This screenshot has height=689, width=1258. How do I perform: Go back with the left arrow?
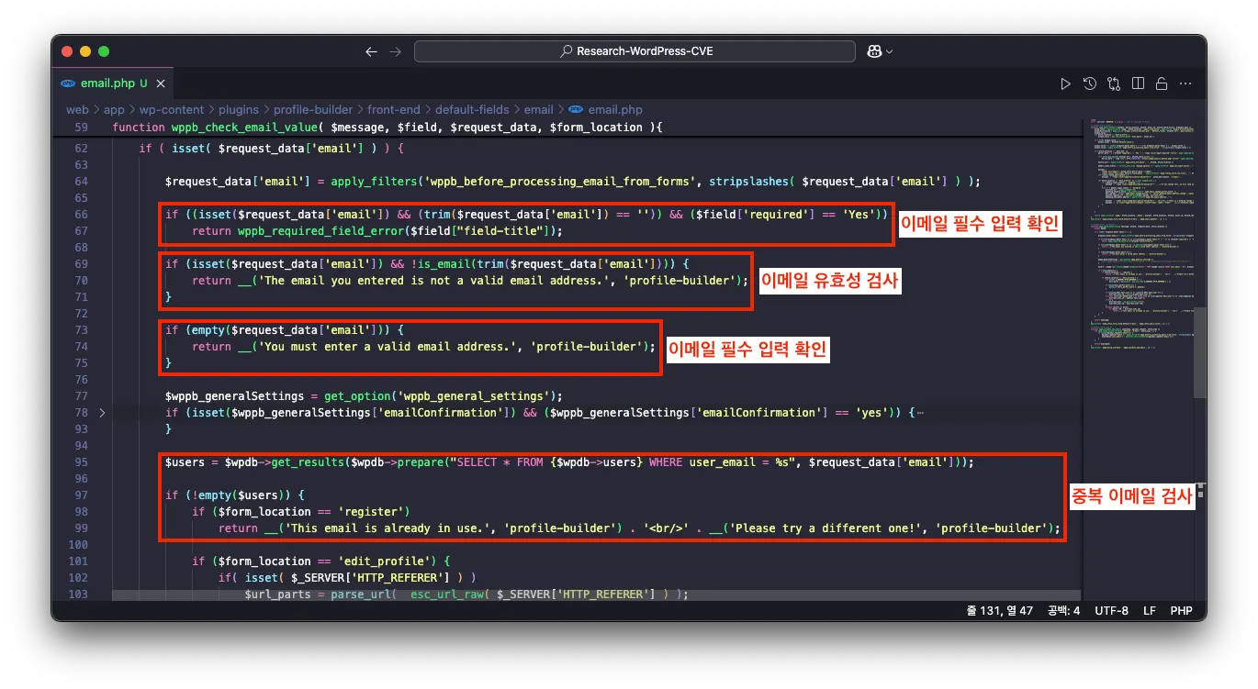point(371,51)
